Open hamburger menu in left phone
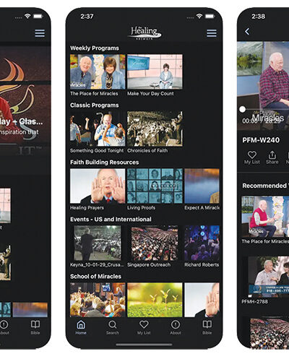The width and height of the screenshot is (289, 359). [x=40, y=33]
